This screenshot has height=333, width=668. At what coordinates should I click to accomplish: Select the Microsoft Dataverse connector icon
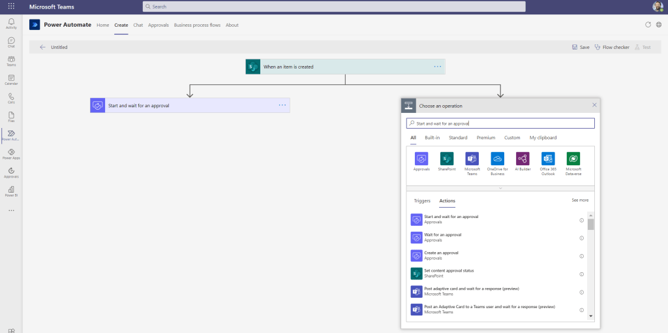pyautogui.click(x=573, y=159)
